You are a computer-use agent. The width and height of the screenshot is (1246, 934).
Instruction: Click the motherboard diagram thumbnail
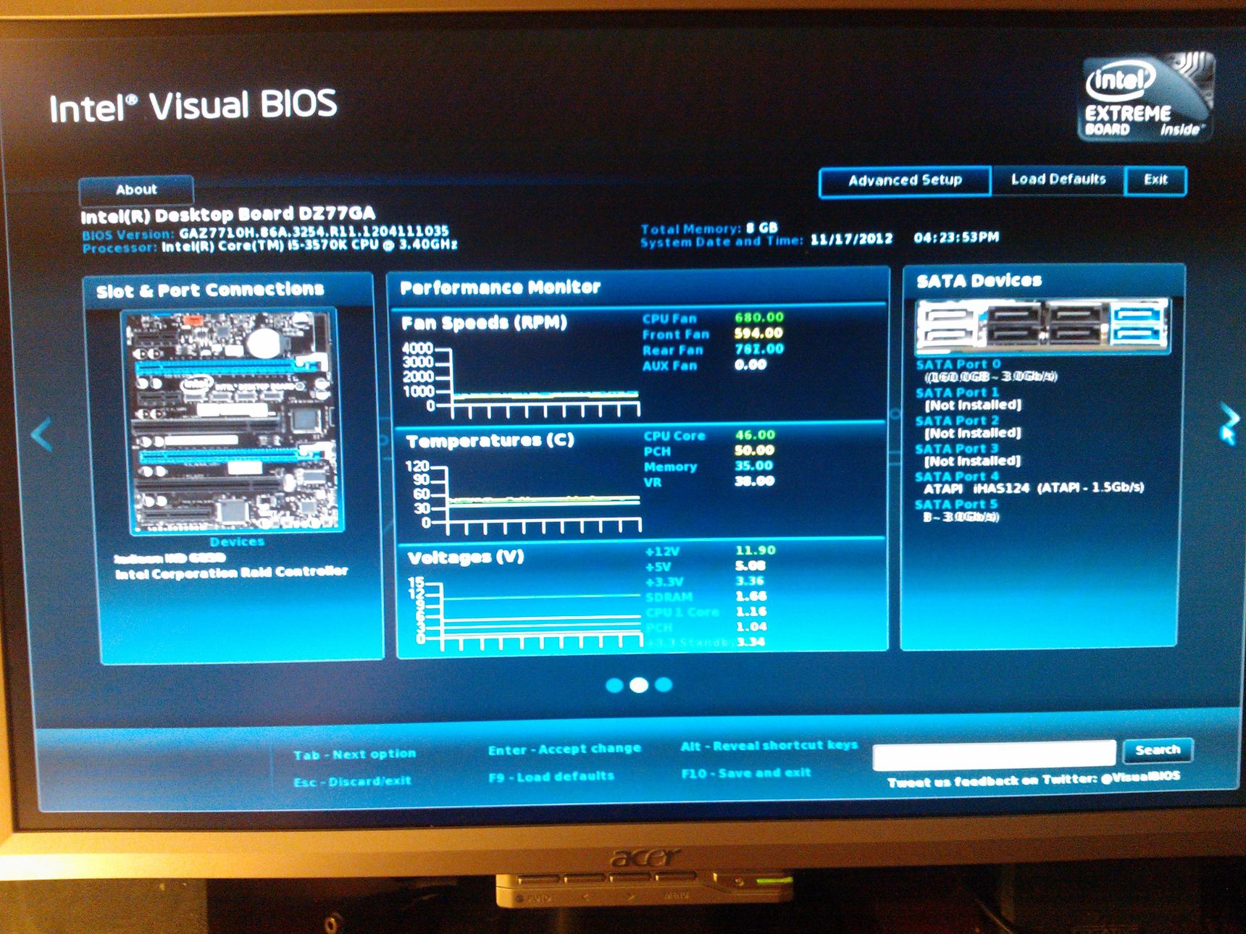[233, 421]
